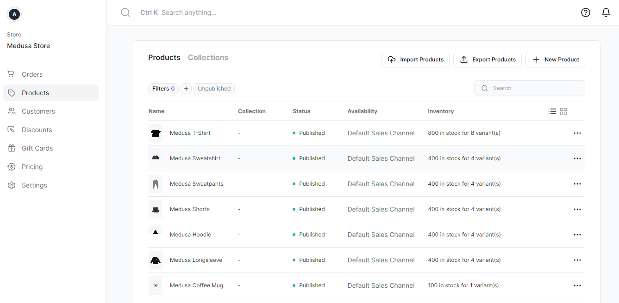
Task: Open Gift Cards via the gift icon
Action: pos(11,148)
